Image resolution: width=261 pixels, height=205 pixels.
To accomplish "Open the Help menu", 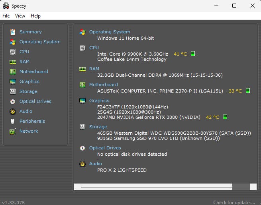I will point(35,16).
